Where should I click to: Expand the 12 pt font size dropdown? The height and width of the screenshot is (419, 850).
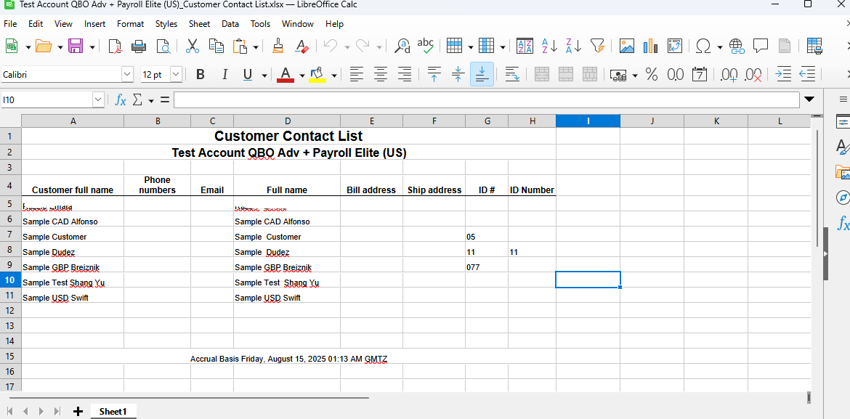(176, 74)
